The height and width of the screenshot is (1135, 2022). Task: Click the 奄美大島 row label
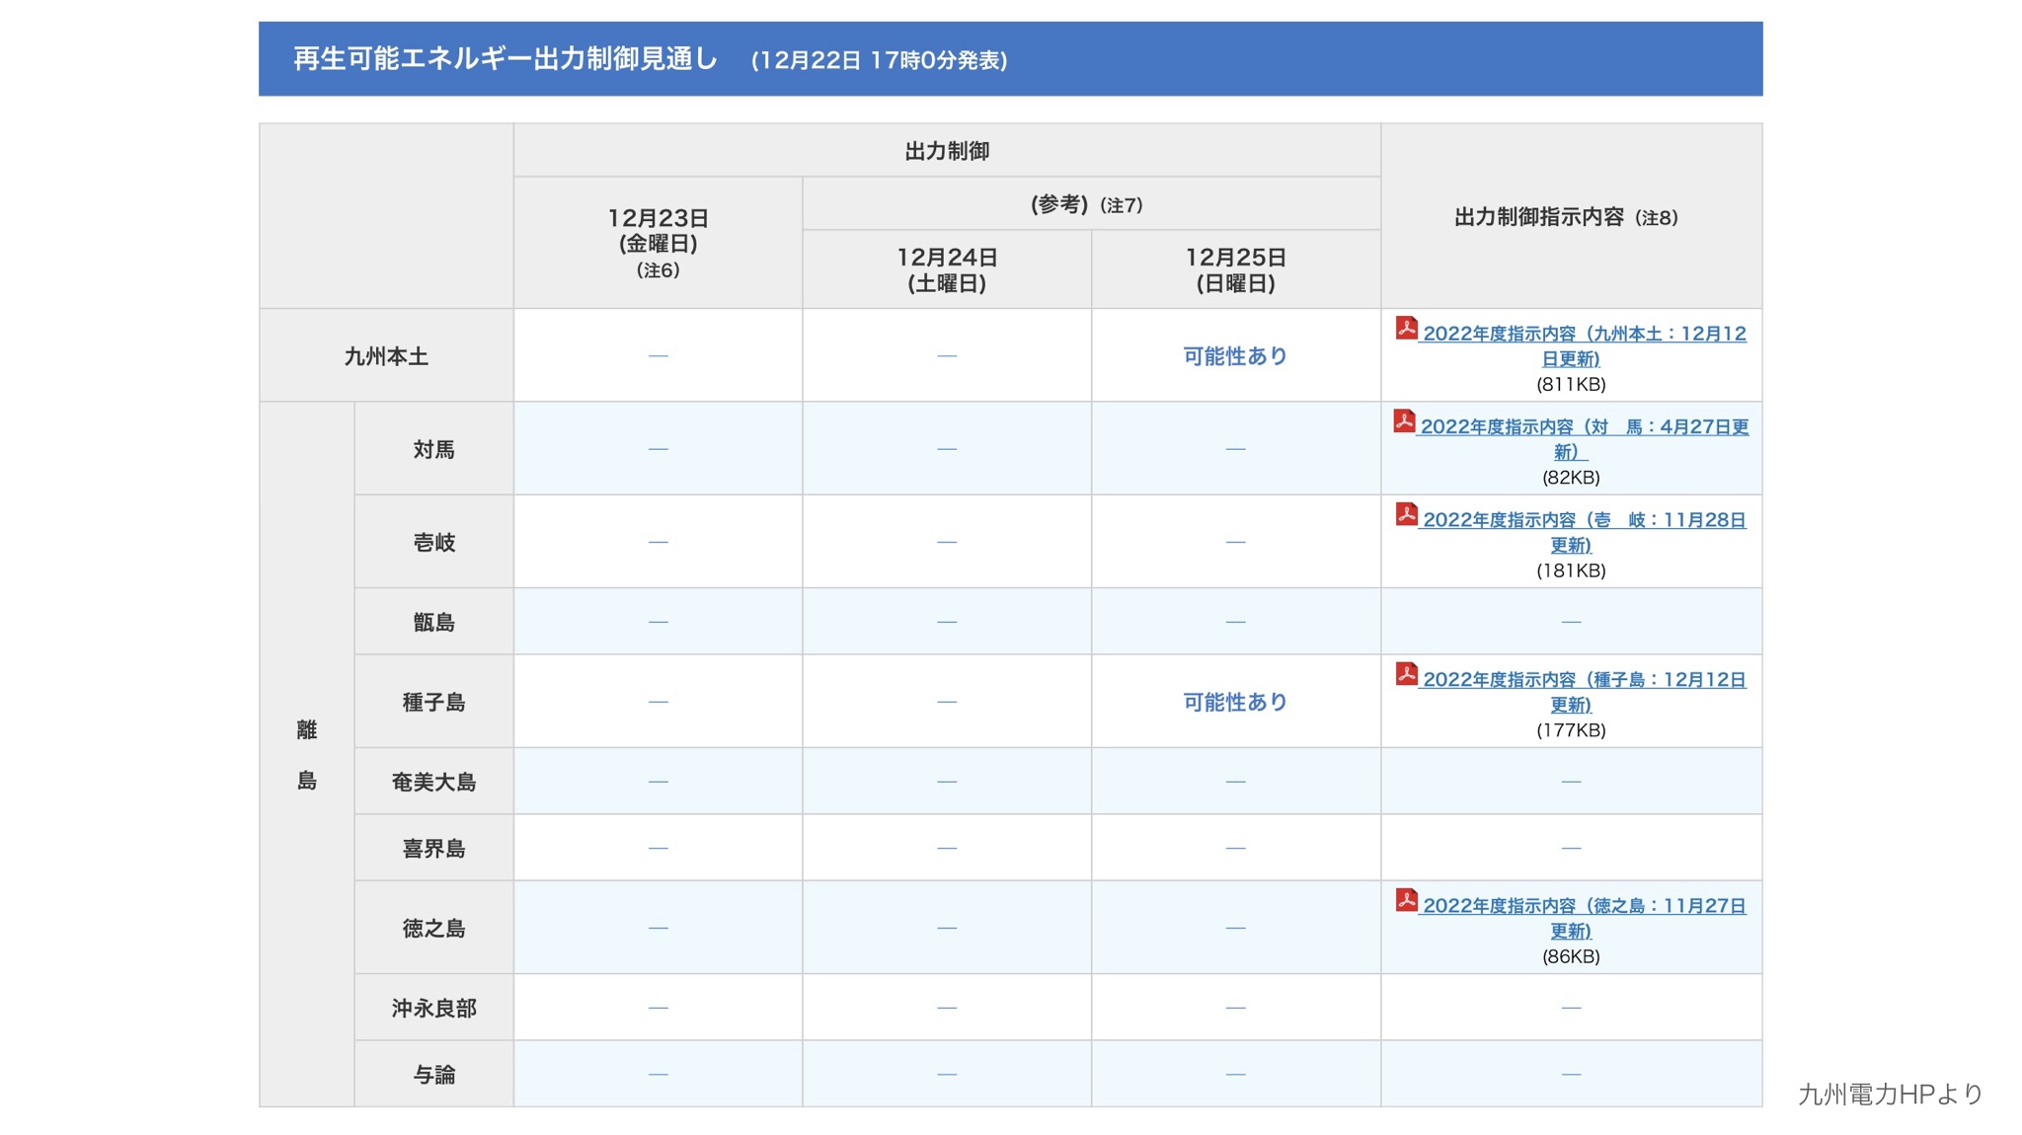pos(433,782)
